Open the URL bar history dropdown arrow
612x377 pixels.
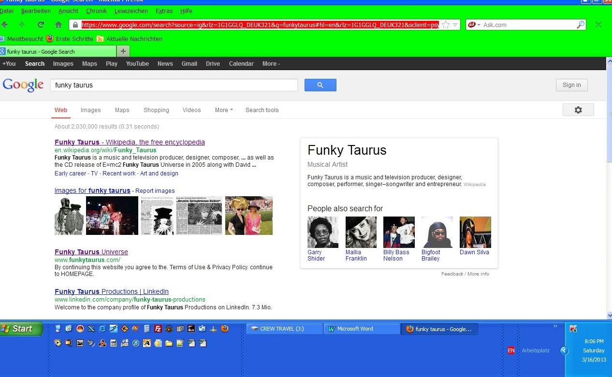click(455, 25)
